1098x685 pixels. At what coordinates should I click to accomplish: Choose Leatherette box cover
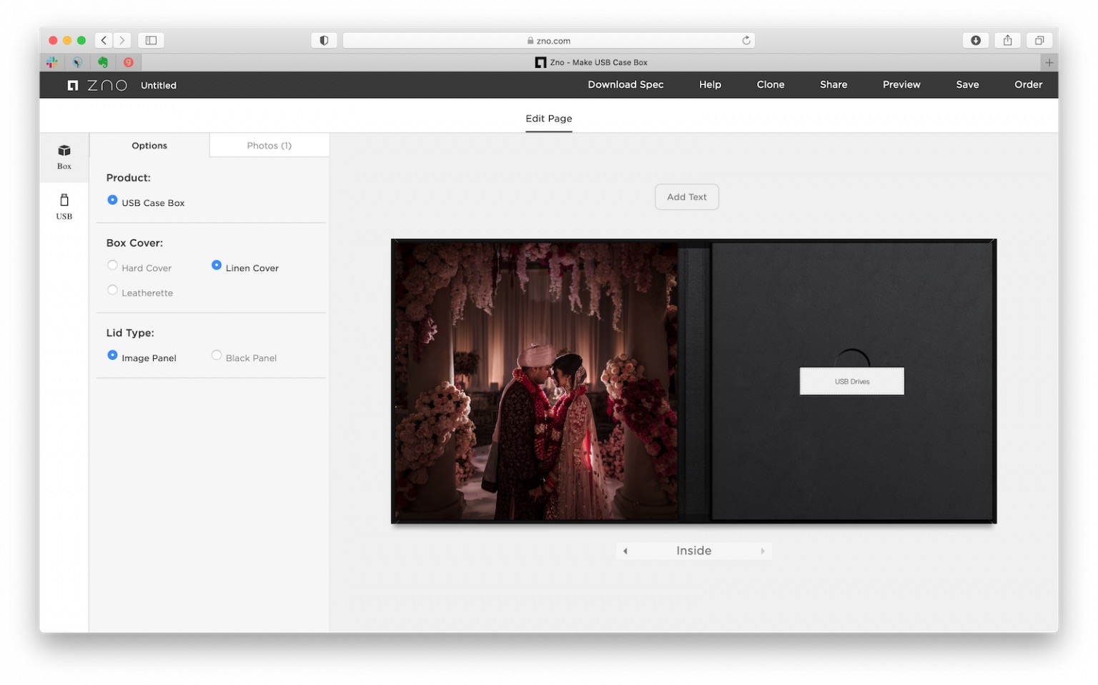[x=140, y=292]
